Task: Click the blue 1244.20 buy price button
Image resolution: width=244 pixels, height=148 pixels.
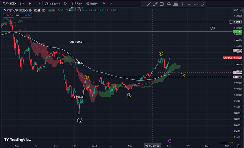Action: [26, 15]
